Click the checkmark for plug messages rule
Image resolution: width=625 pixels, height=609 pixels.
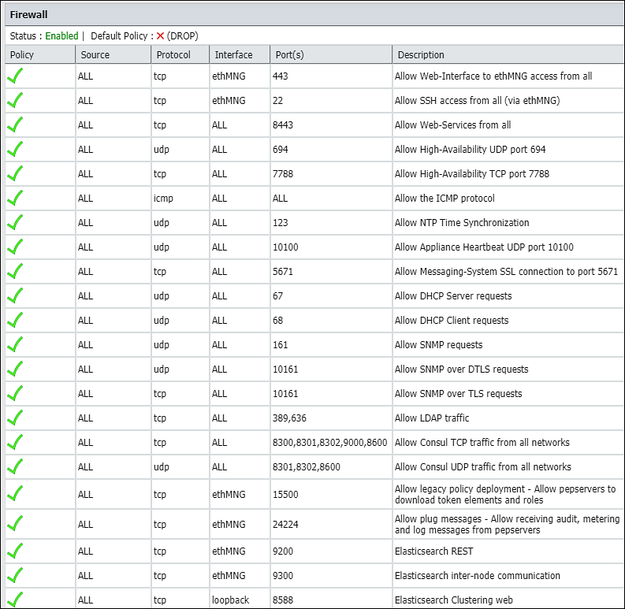coord(15,523)
